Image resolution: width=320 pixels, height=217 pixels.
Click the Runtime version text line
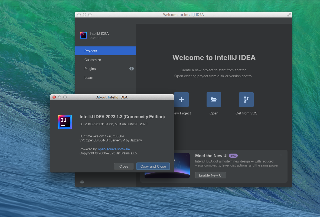pos(102,136)
